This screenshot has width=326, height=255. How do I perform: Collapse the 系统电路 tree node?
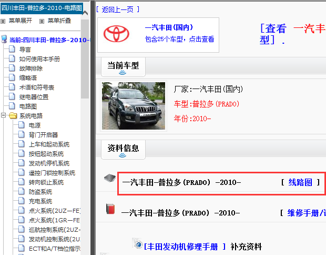click(3, 115)
